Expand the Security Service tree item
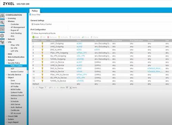Image resolution: width=172 pixels, height=125 pixels. [x=7, y=75]
